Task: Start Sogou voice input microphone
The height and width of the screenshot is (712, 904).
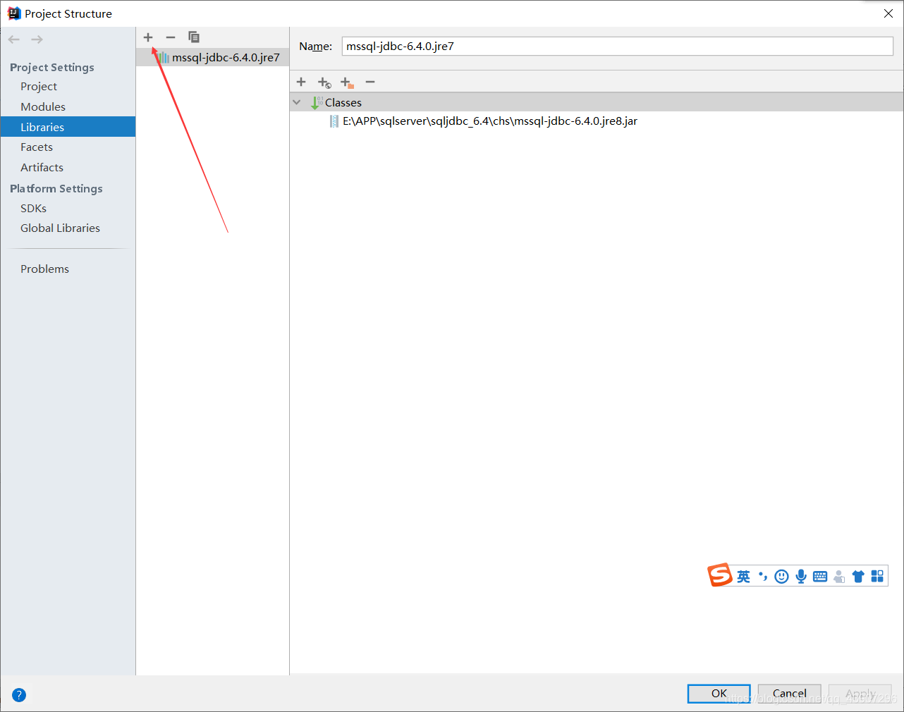Action: [x=801, y=577]
